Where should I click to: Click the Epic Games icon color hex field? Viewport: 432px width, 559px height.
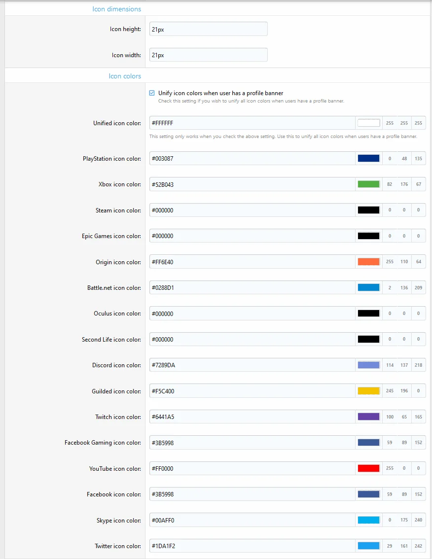click(247, 236)
